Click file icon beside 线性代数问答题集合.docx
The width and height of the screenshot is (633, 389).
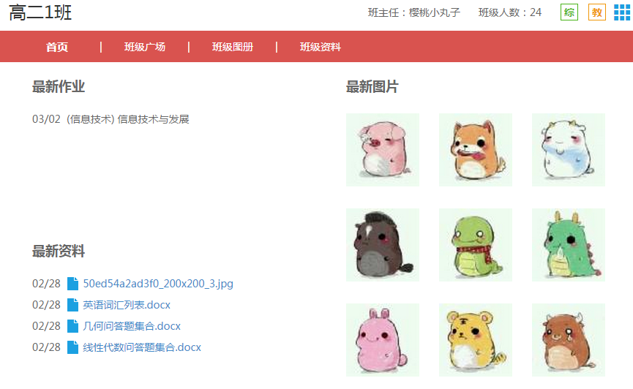coord(72,347)
